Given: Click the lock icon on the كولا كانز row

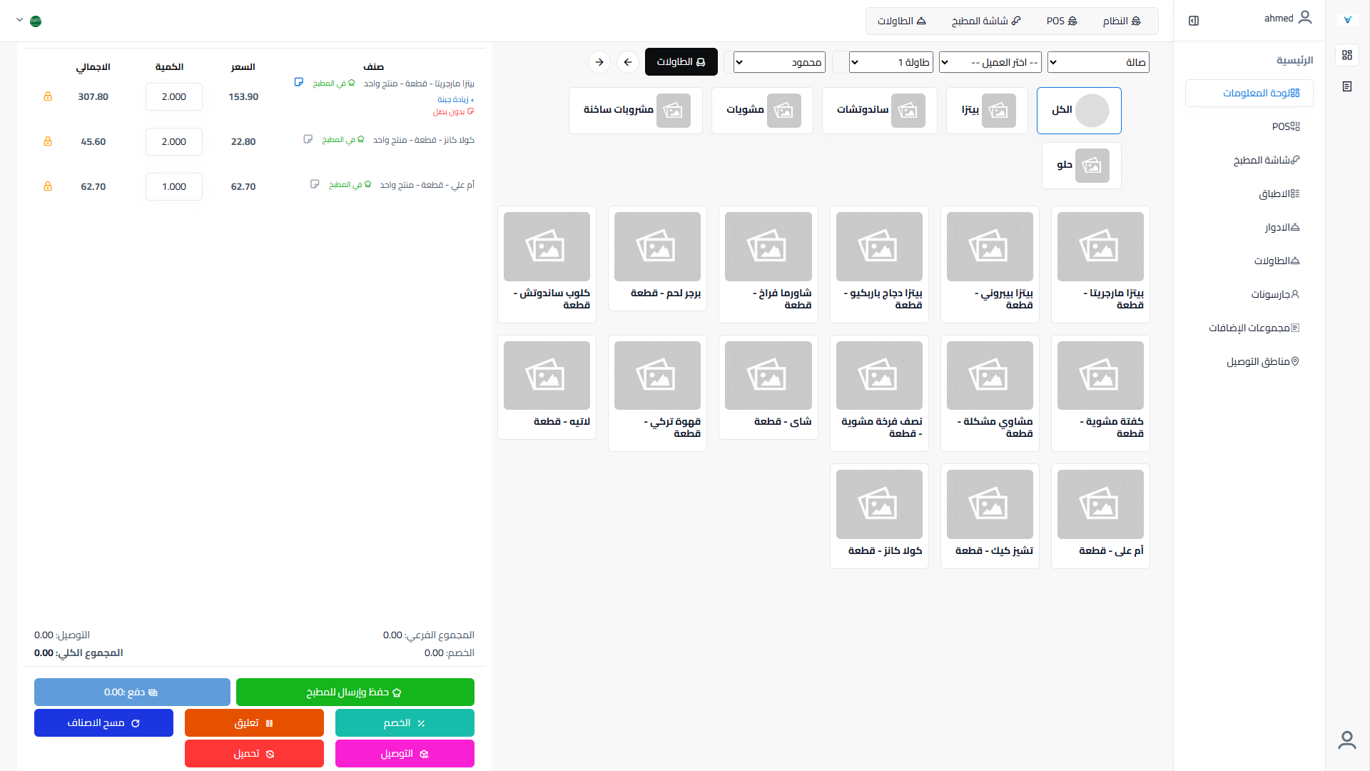Looking at the screenshot, I should 48,141.
